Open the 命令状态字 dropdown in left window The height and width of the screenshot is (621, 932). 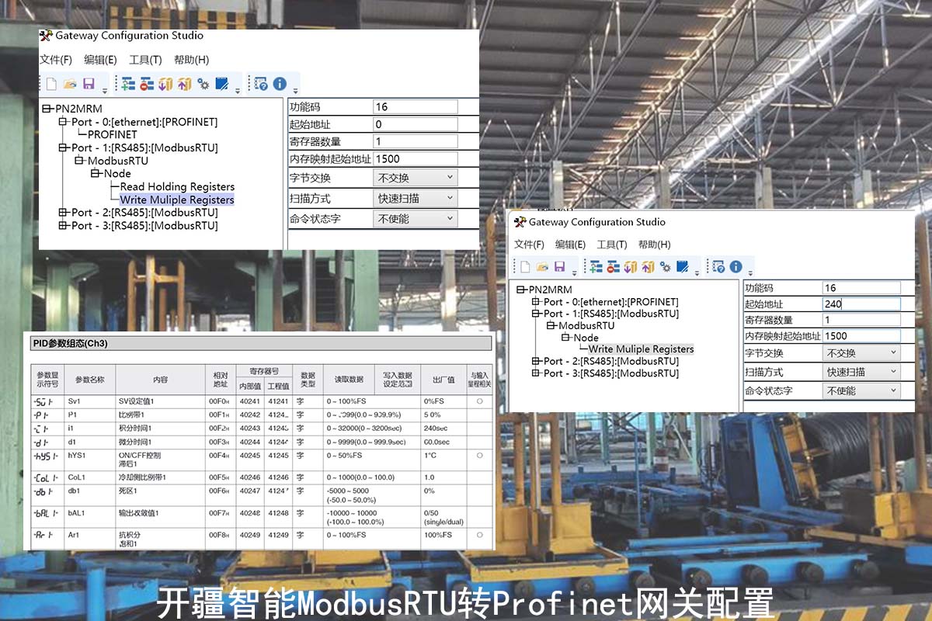pyautogui.click(x=416, y=219)
